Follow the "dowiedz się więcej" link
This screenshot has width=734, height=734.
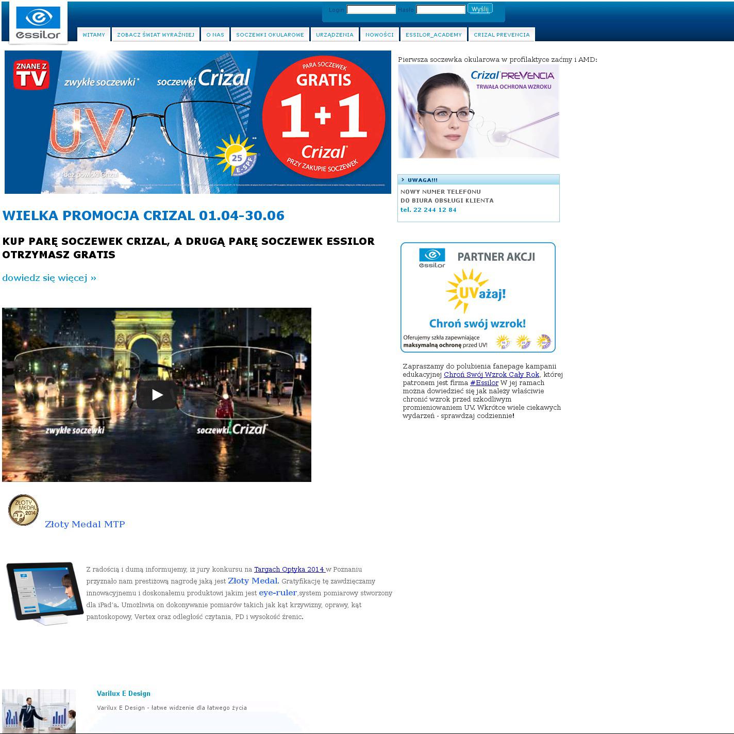pos(49,278)
